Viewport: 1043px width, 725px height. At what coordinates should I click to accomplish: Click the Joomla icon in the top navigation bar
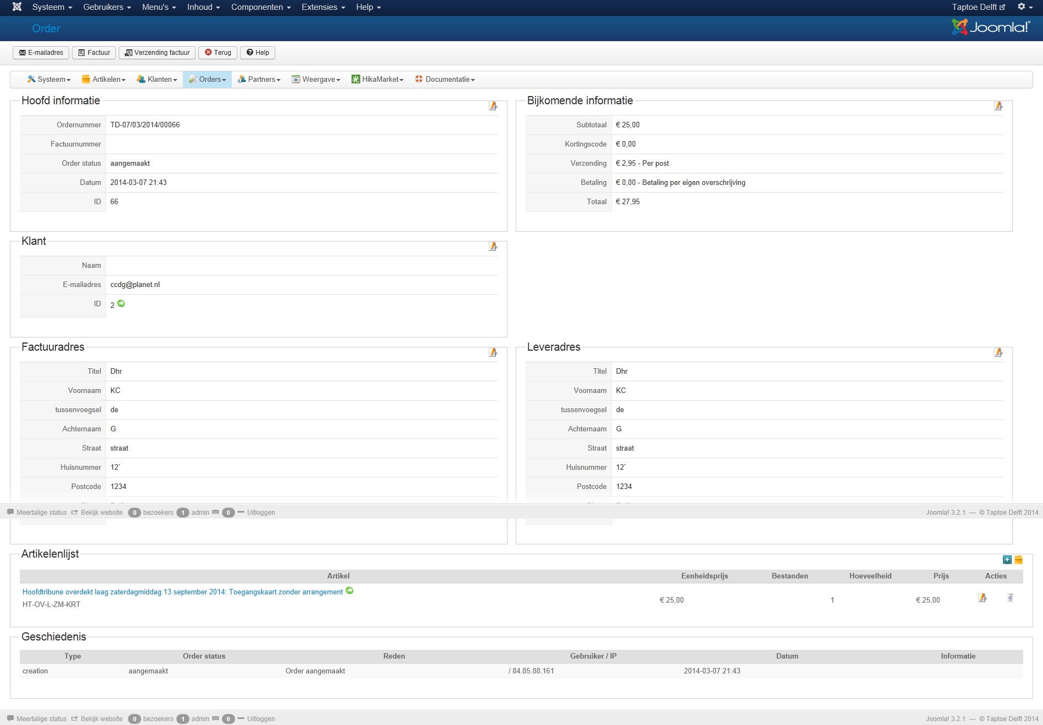[x=17, y=7]
